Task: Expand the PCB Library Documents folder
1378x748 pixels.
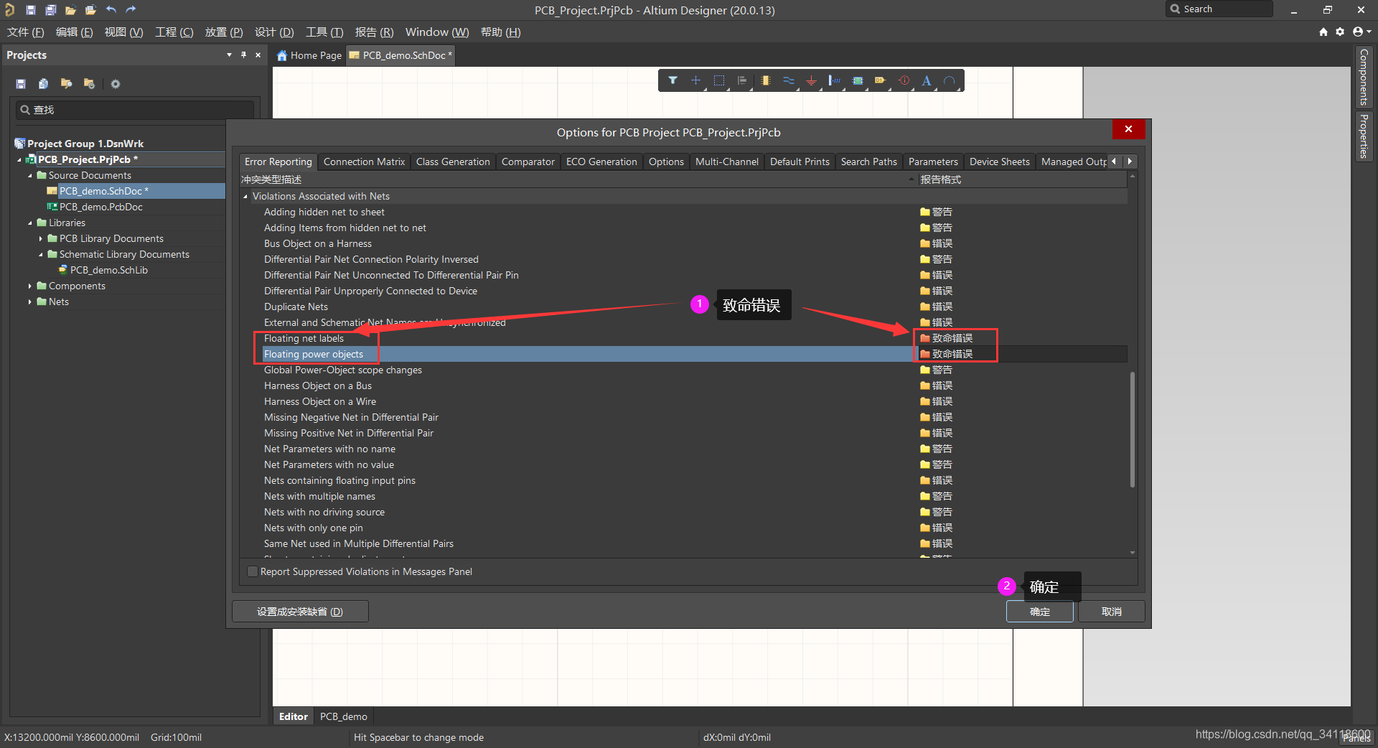Action: click(x=41, y=238)
